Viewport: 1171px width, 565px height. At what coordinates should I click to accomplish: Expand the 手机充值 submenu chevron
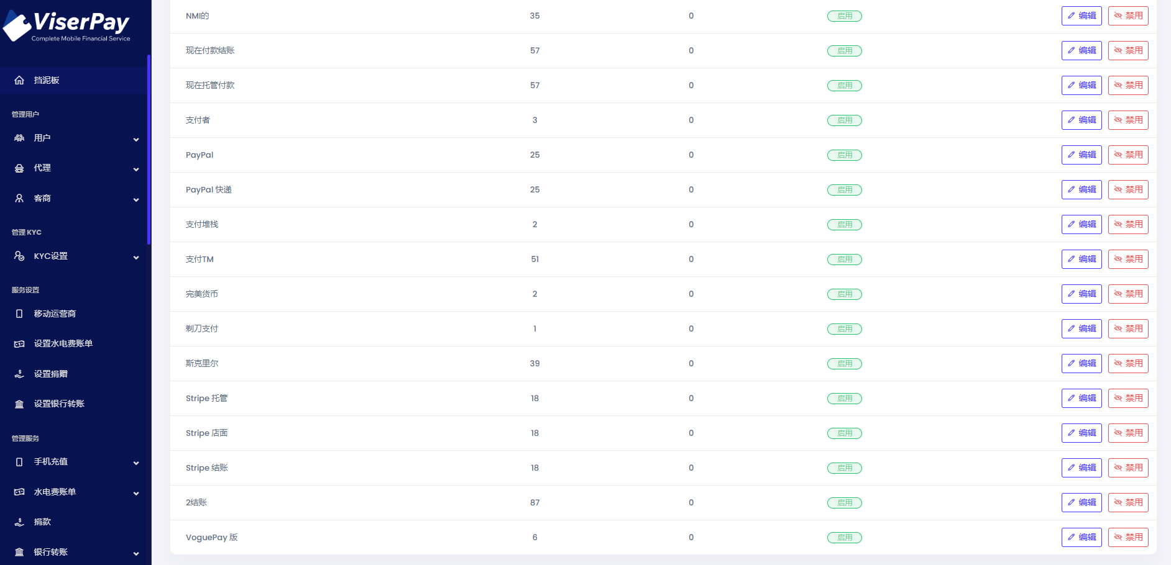point(136,463)
